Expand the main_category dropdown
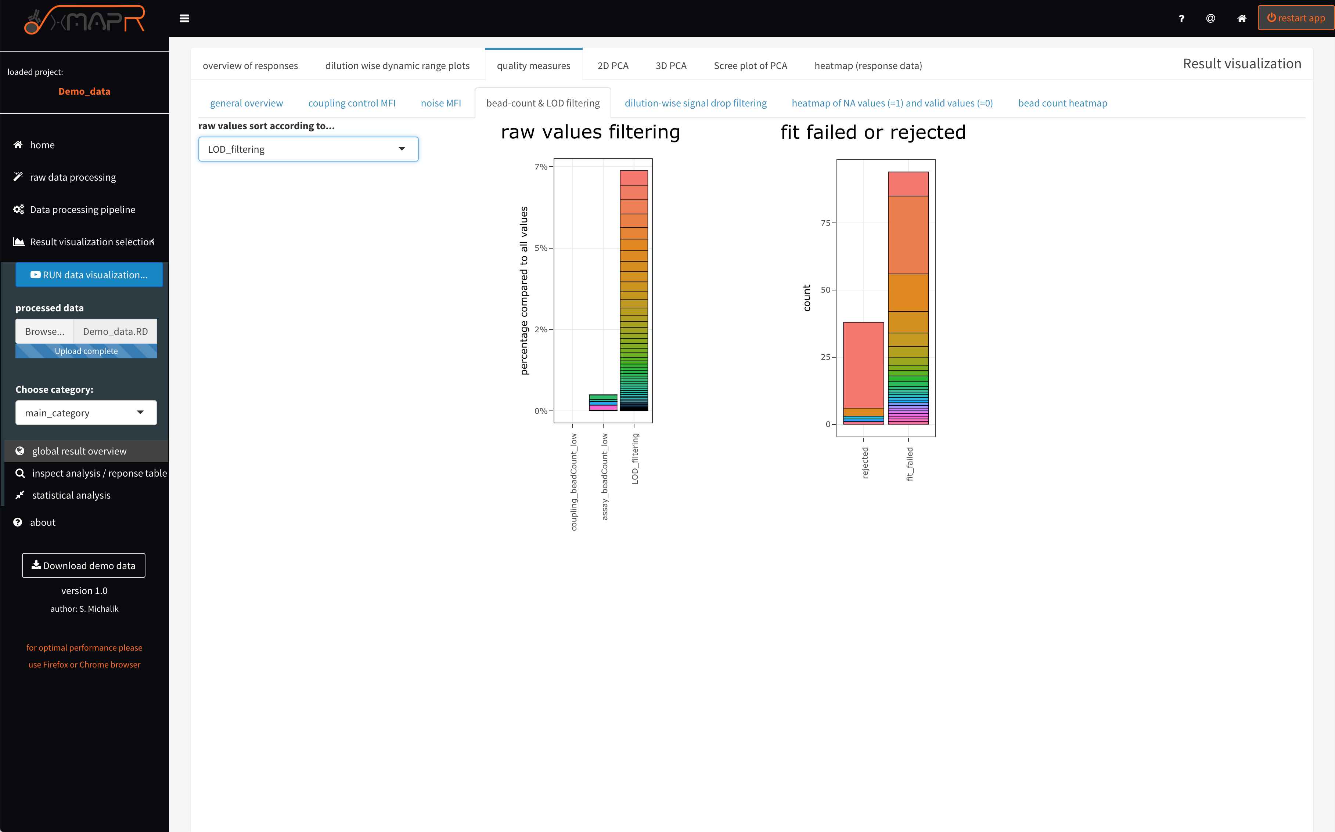 pyautogui.click(x=86, y=412)
